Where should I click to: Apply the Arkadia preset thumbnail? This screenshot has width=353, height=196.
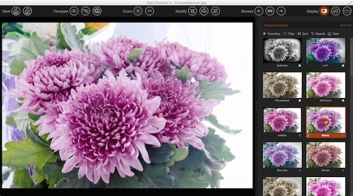[282, 120]
